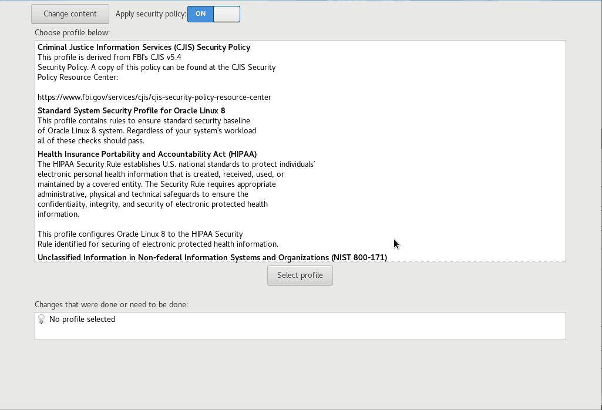Pick the NIST 800-171 Unclassified Information profile
This screenshot has width=602, height=410.
[212, 257]
